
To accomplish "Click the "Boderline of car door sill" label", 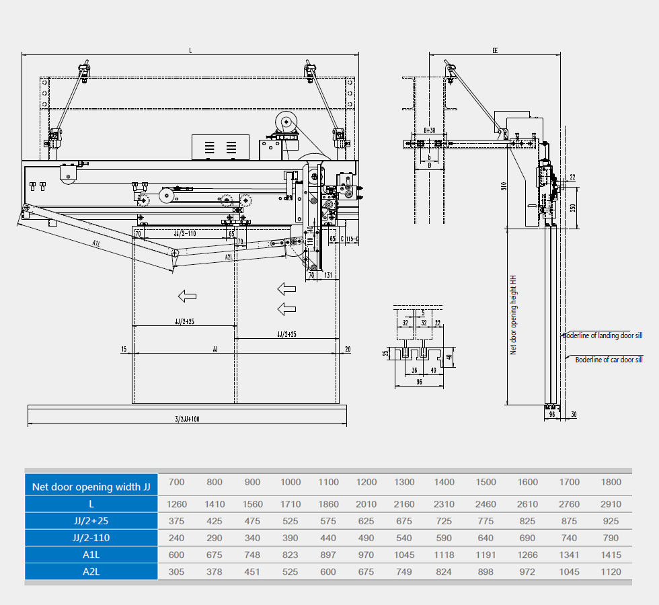I will coord(608,360).
